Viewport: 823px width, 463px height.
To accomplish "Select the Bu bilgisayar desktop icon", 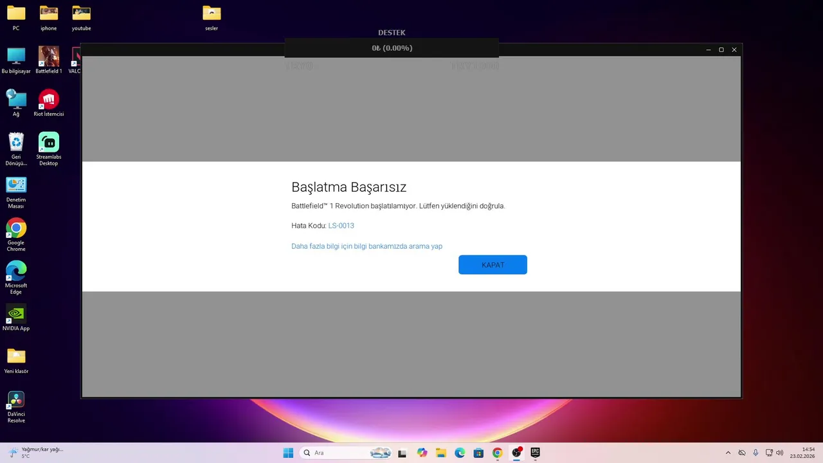I will click(16, 60).
